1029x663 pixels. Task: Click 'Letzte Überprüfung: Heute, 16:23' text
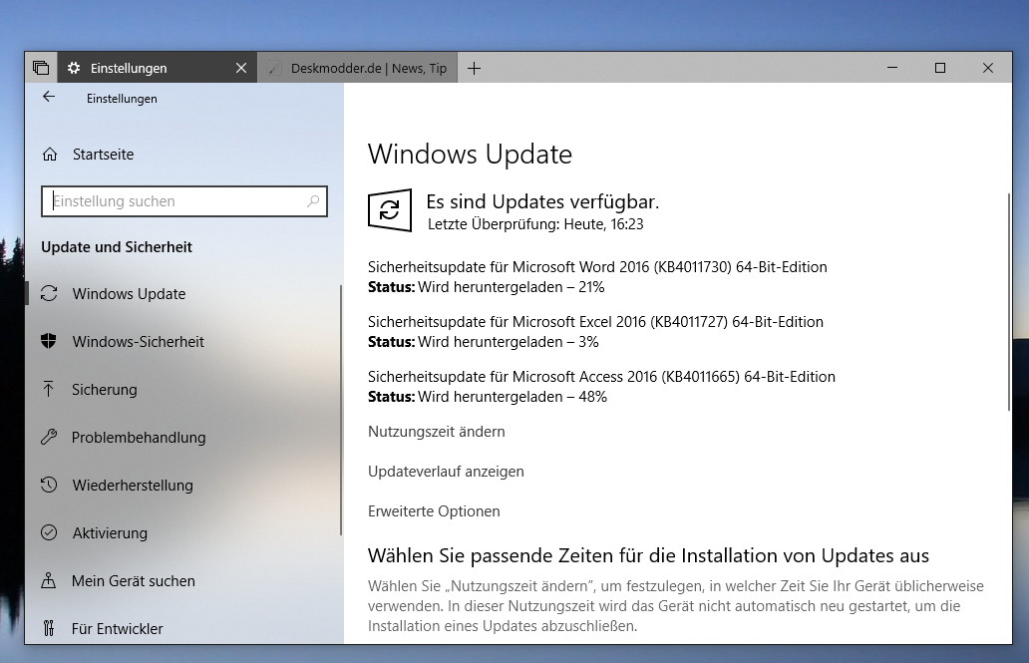click(x=535, y=224)
